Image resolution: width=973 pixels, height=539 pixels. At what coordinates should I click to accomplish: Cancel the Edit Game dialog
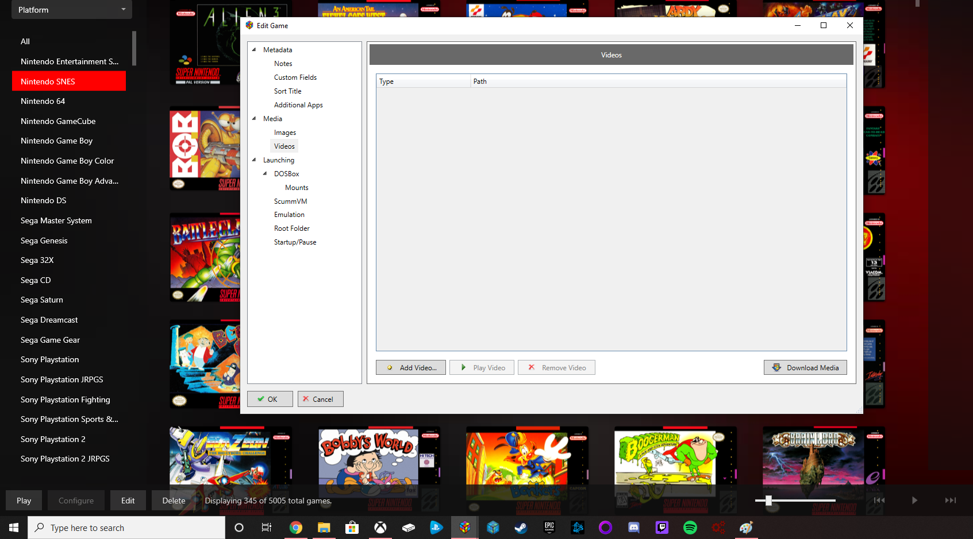321,399
